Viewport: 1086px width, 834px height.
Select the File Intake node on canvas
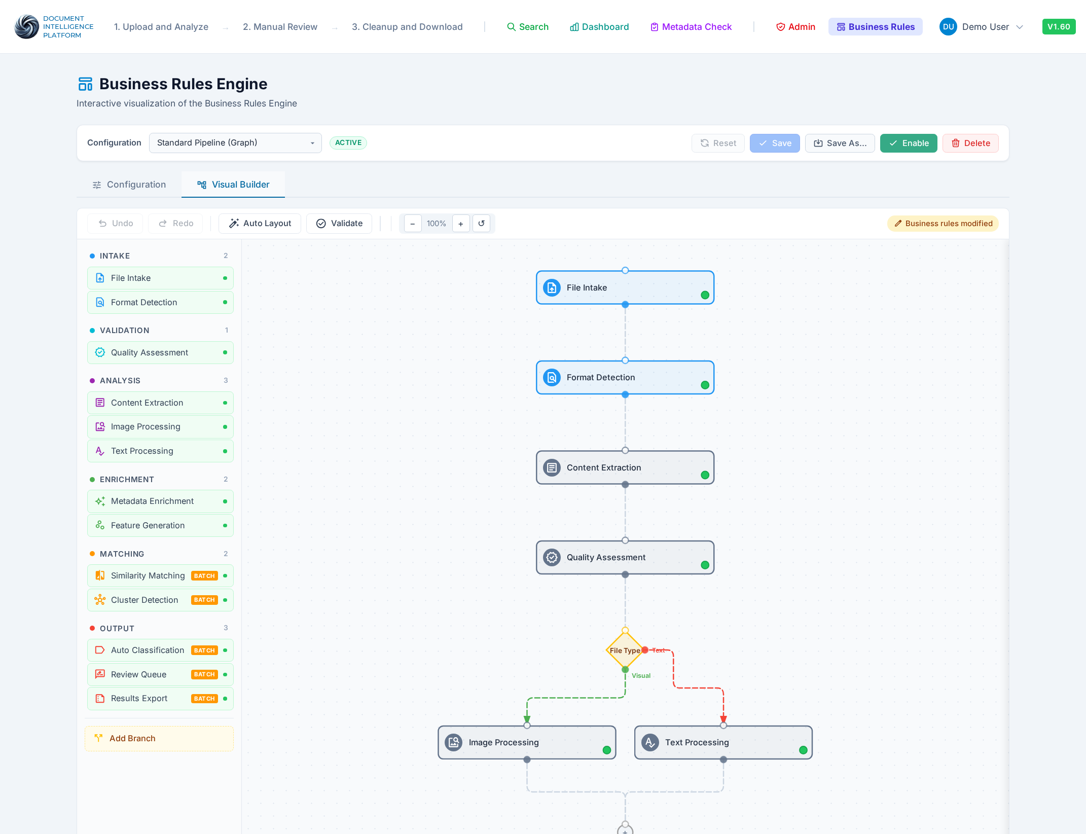click(x=625, y=288)
